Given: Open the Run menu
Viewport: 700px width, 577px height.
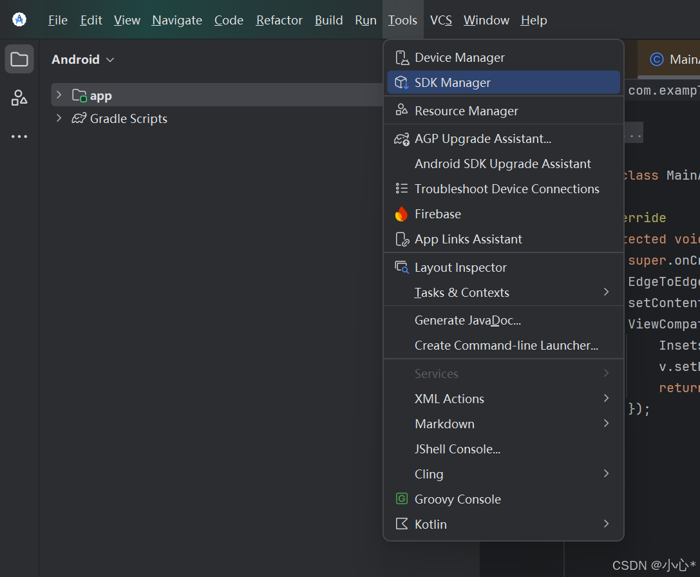Looking at the screenshot, I should [366, 20].
